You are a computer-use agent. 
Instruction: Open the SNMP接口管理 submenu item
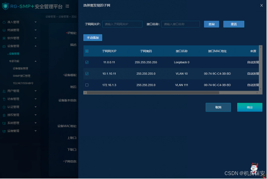22,76
